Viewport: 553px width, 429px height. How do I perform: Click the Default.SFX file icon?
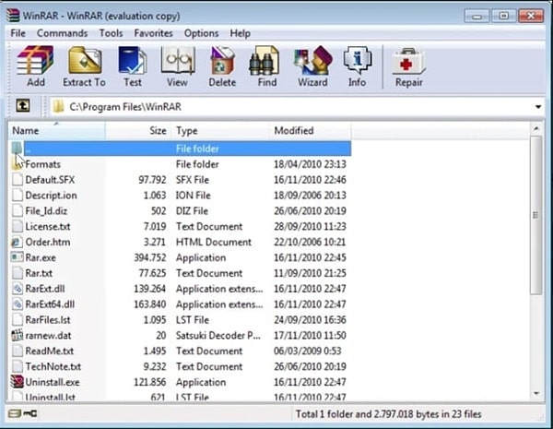pos(17,180)
